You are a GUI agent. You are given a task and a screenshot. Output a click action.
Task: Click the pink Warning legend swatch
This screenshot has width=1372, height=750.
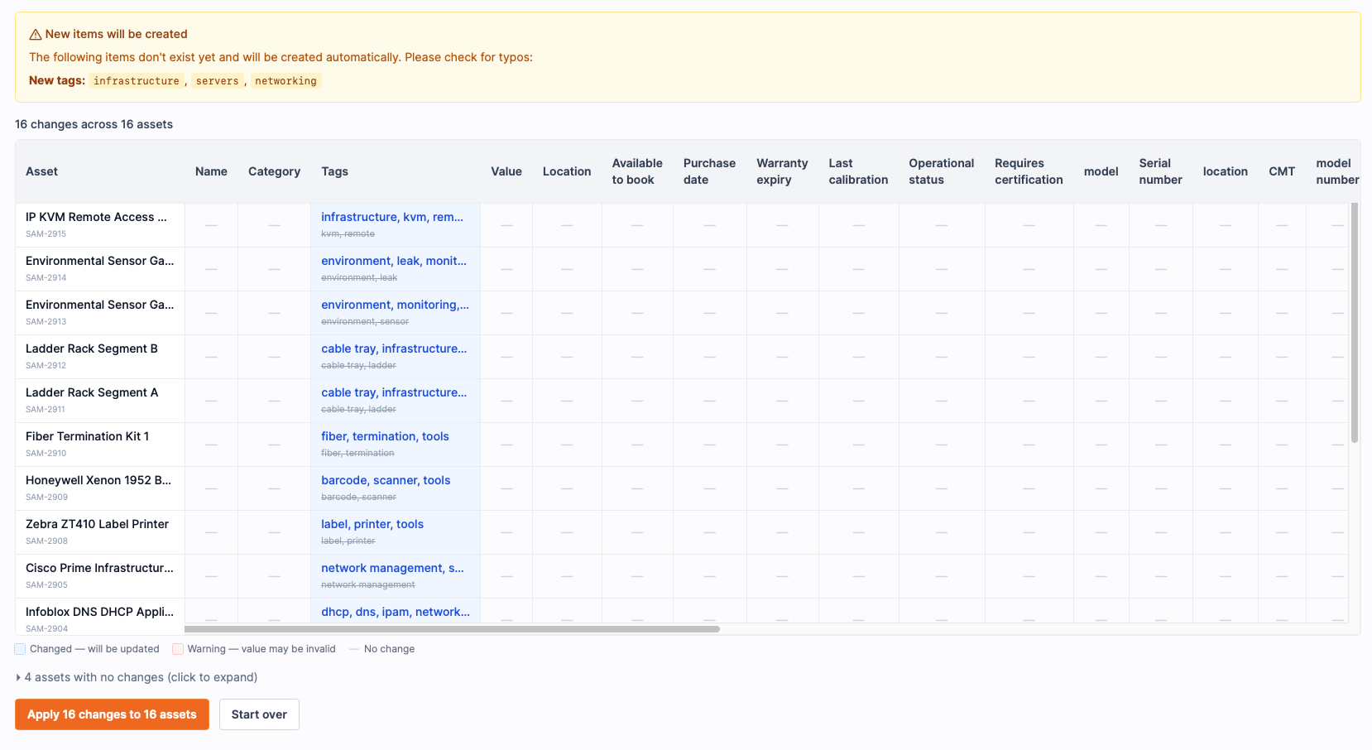point(177,649)
